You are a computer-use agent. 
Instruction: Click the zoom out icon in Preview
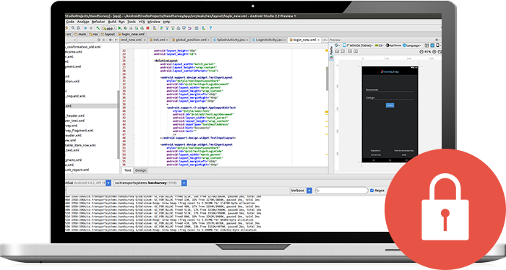(x=421, y=51)
